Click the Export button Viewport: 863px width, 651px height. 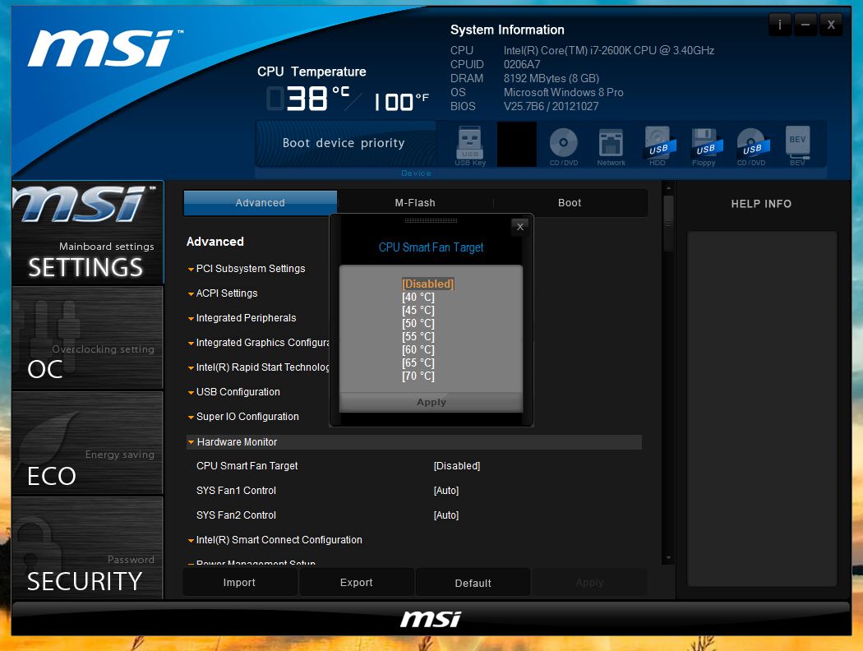tap(356, 582)
